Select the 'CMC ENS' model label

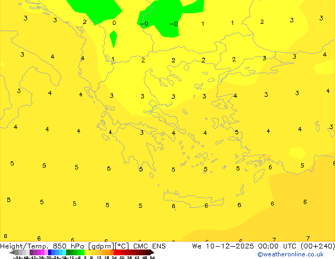click(150, 246)
